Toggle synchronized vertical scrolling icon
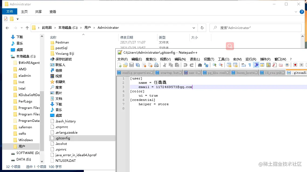Viewport: 307px width, 172px height. point(229,65)
